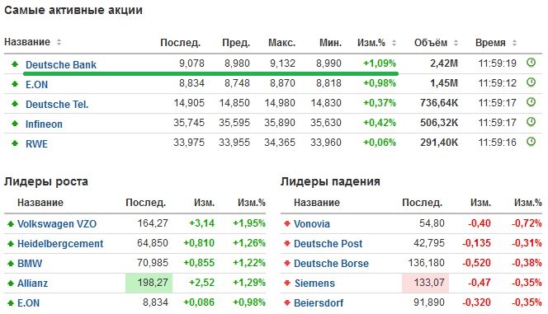
Task: Open the Deutsche Bank stock link
Action: [x=61, y=64]
